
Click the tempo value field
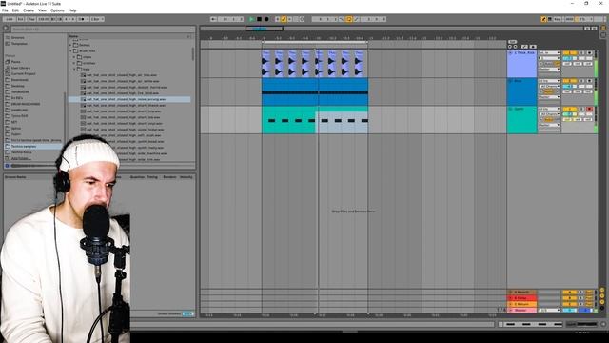(x=44, y=19)
